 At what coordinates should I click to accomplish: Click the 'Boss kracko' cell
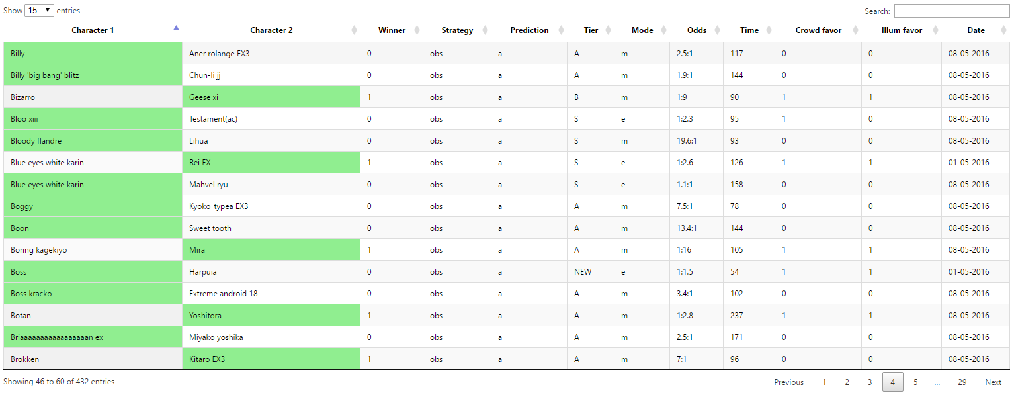coord(93,294)
